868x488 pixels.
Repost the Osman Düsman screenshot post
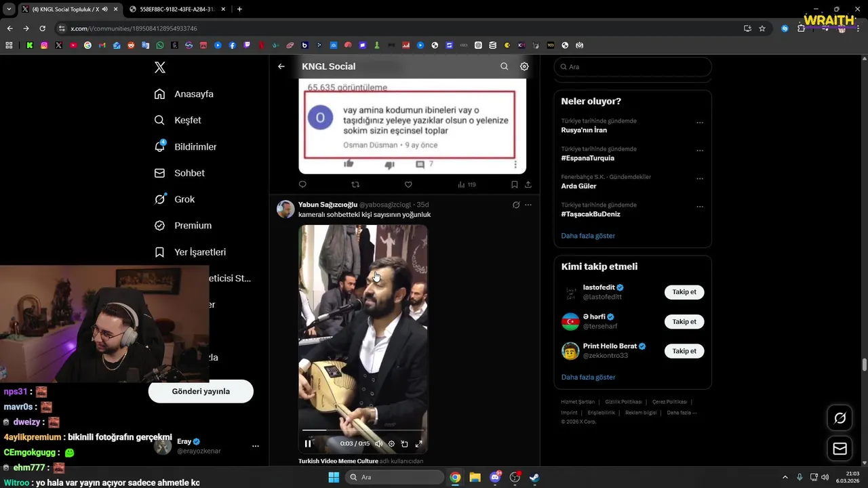click(x=355, y=184)
